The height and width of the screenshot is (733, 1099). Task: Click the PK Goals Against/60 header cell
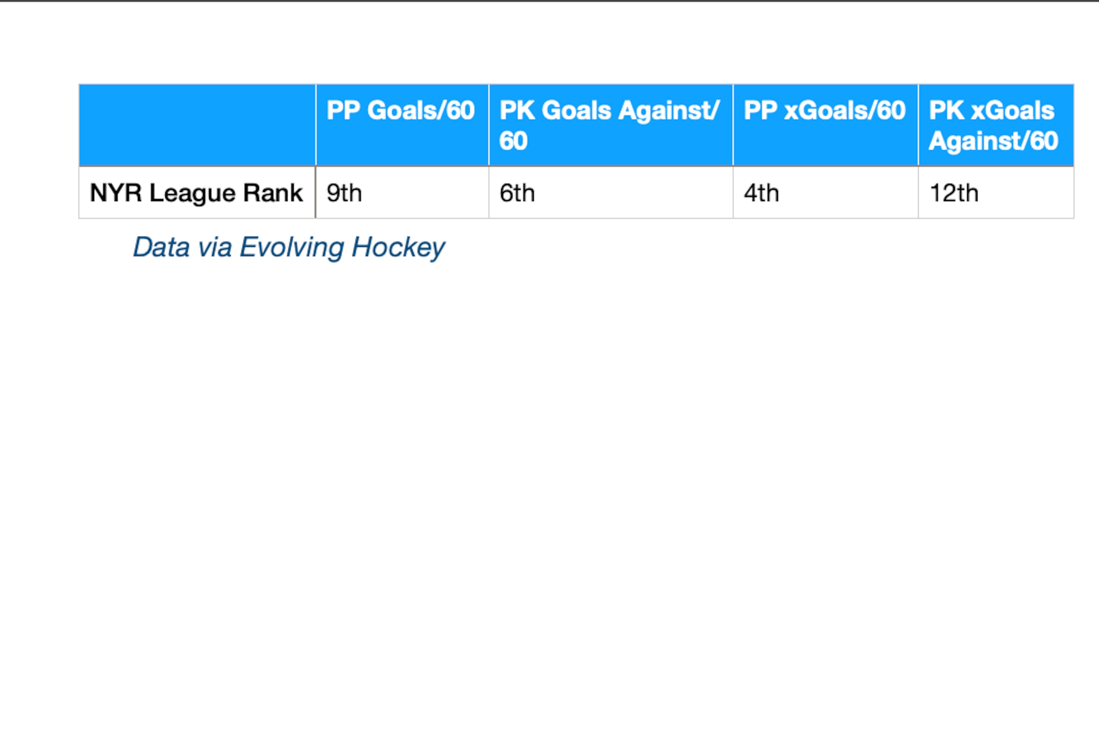pyautogui.click(x=611, y=125)
